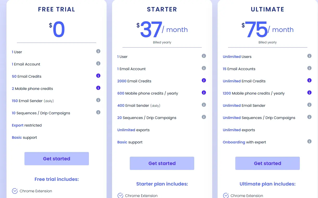Open info for 600 Mobile phone credits

(x=204, y=93)
